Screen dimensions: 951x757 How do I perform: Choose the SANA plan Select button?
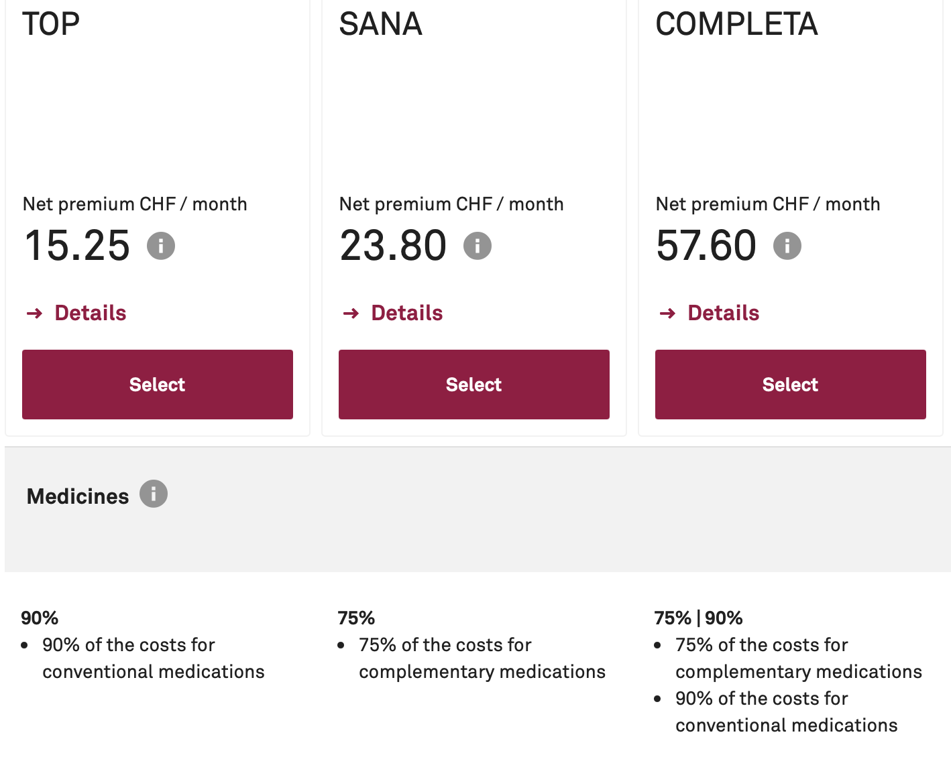tap(474, 385)
